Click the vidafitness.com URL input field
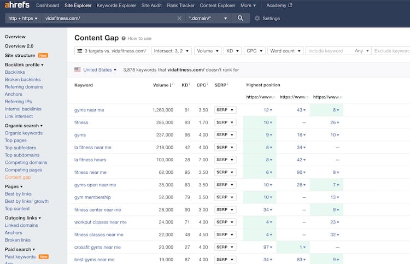This screenshot has height=264, width=410. click(x=109, y=18)
